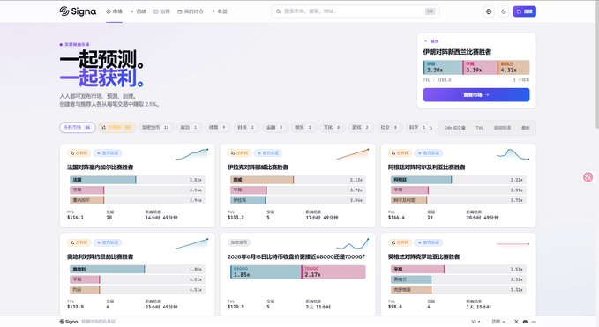
Task: Select the 娱乐 category chip
Action: tap(303, 128)
